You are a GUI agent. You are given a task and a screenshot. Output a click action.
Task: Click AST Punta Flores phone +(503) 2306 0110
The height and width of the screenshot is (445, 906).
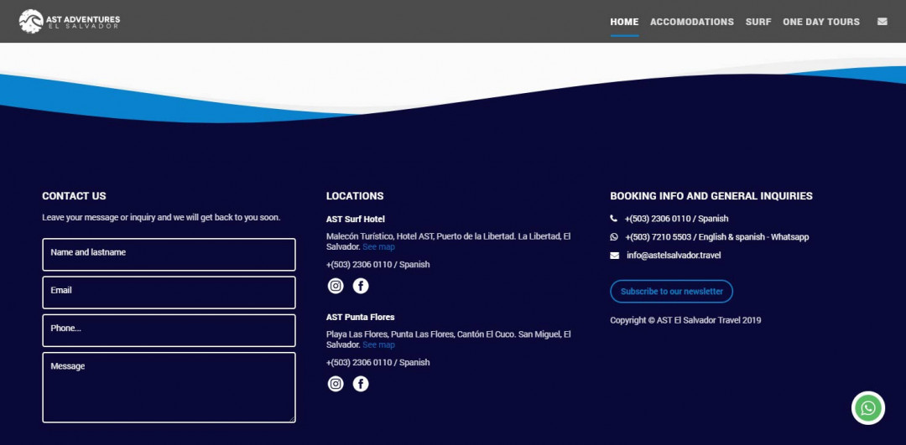(377, 363)
